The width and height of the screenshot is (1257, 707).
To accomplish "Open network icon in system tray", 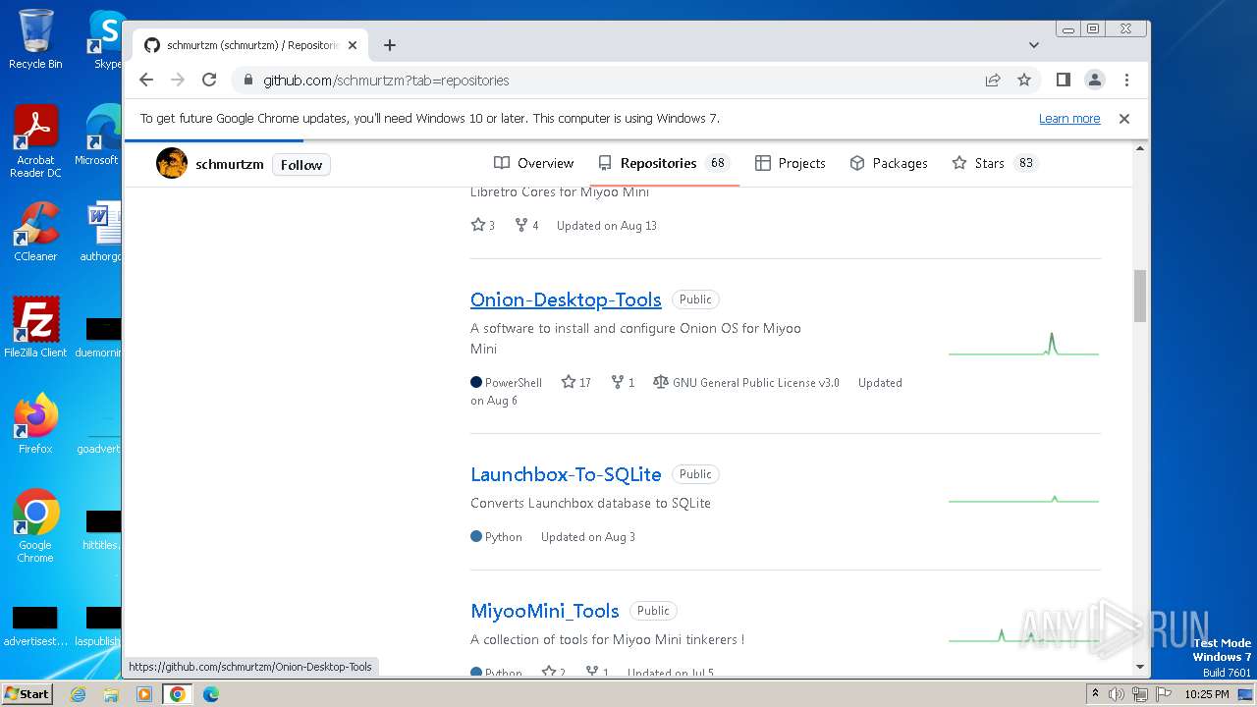I will pos(1139,694).
